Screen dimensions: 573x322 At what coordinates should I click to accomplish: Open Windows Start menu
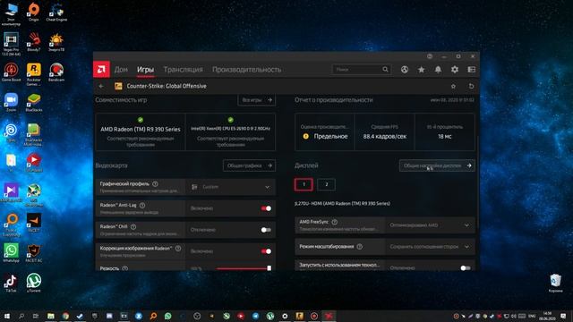[6, 316]
